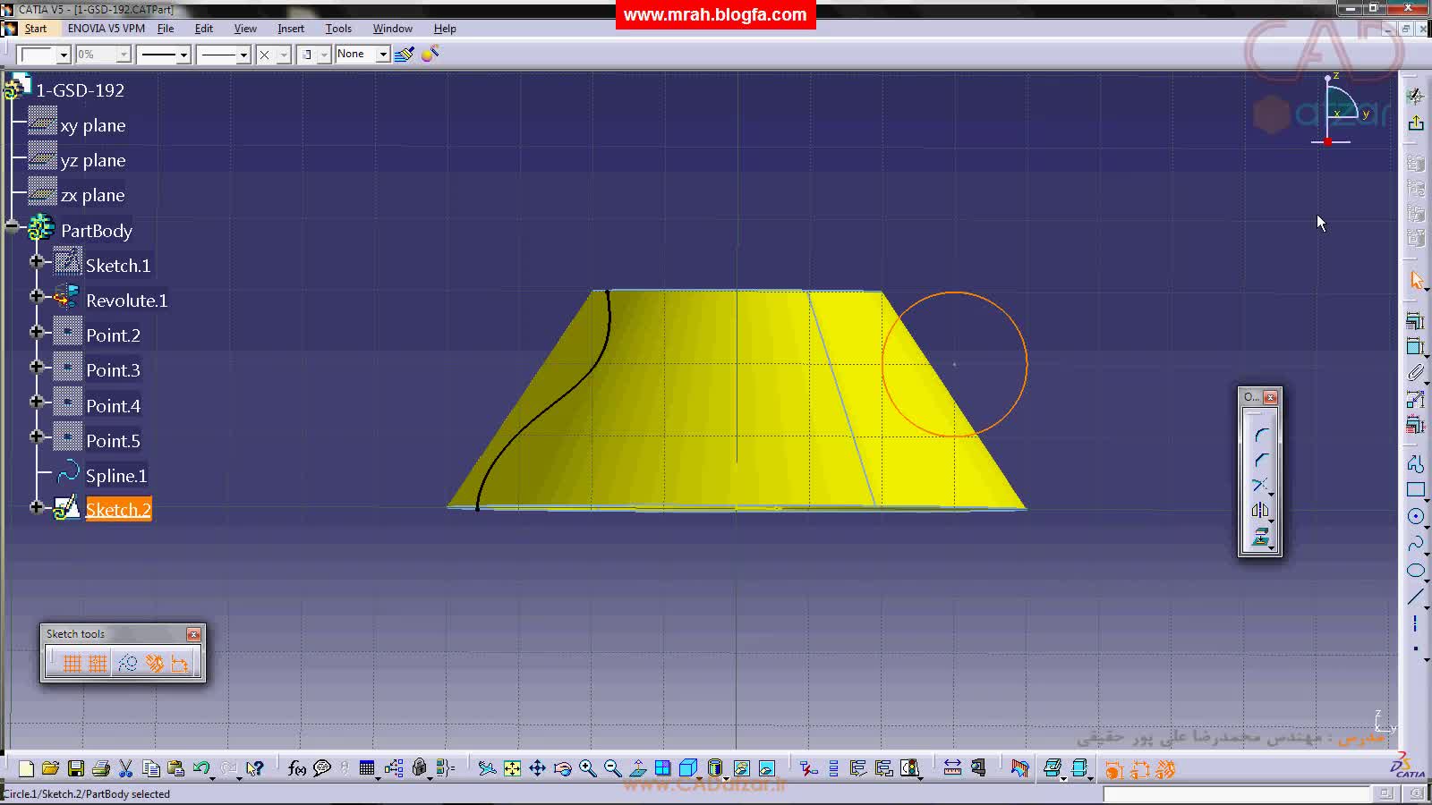Select the Pan view tool

pos(537,768)
